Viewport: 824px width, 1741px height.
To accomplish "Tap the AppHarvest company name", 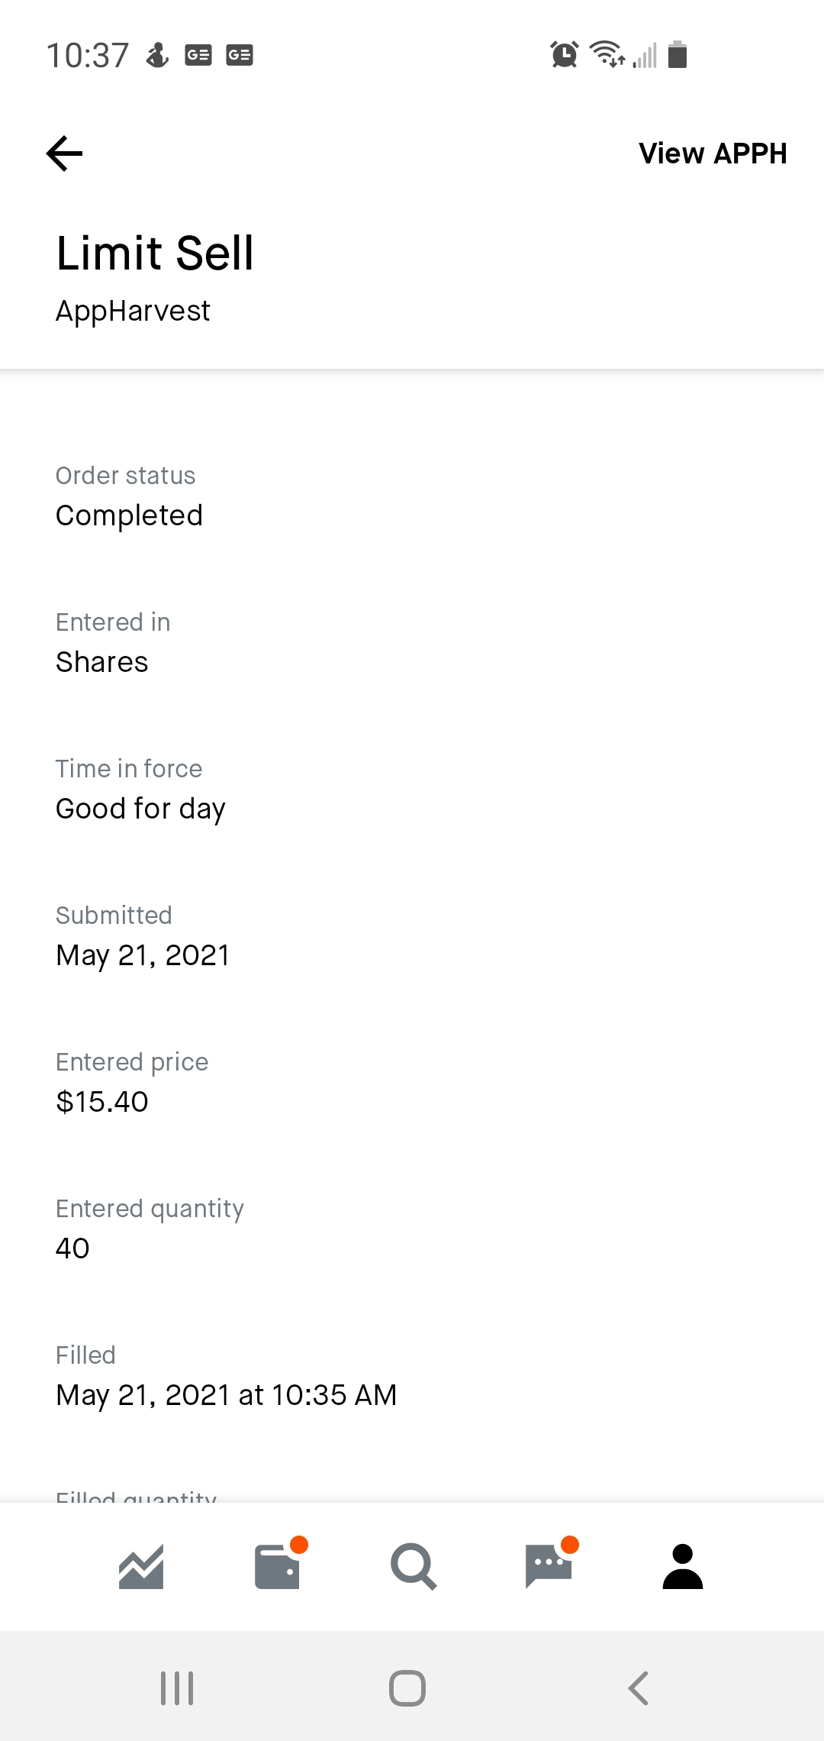I will (133, 311).
